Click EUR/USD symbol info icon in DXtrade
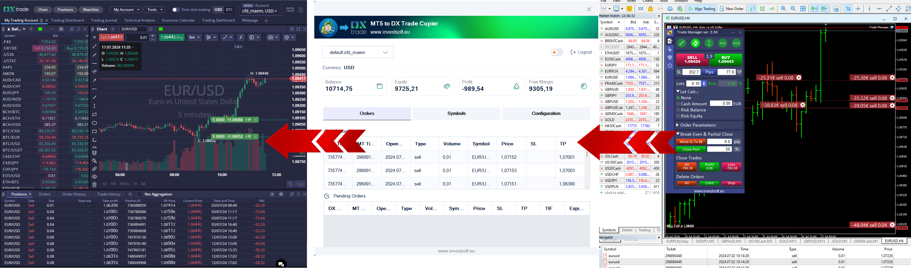The height and width of the screenshot is (268, 911). [x=151, y=29]
